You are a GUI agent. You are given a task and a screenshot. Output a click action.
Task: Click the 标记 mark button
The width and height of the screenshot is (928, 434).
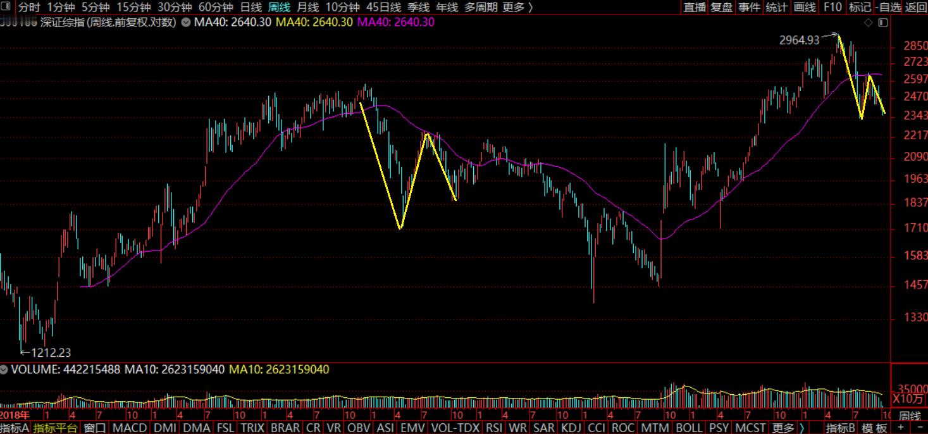(x=860, y=7)
